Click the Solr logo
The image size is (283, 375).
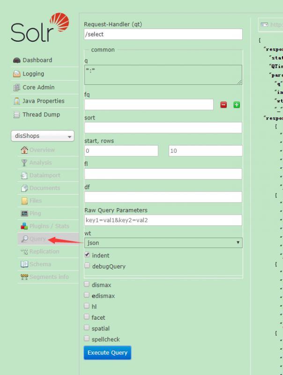[x=40, y=28]
